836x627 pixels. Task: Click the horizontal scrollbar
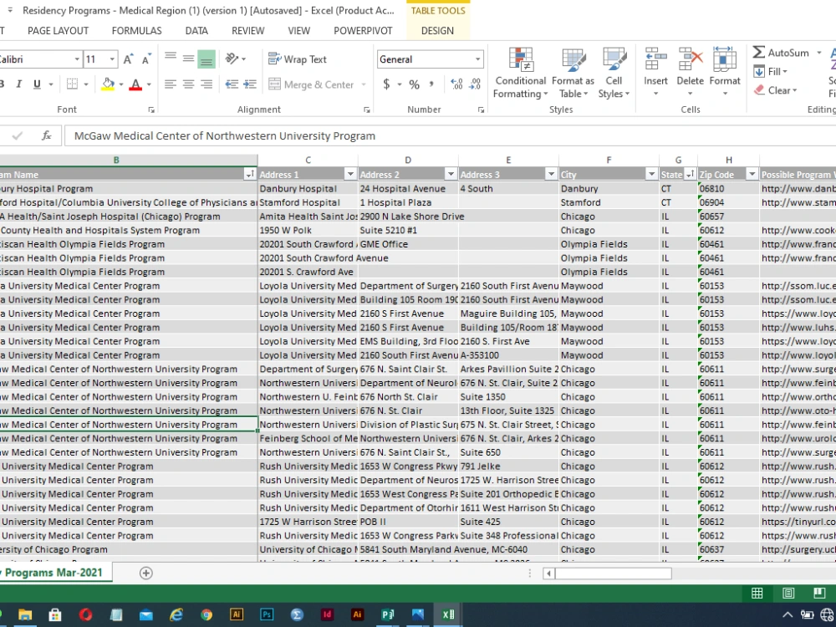(x=613, y=573)
